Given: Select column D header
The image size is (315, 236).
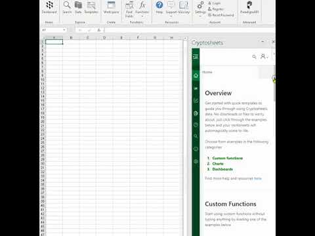Looking at the screenshot, I should pyautogui.click(x=104, y=37).
